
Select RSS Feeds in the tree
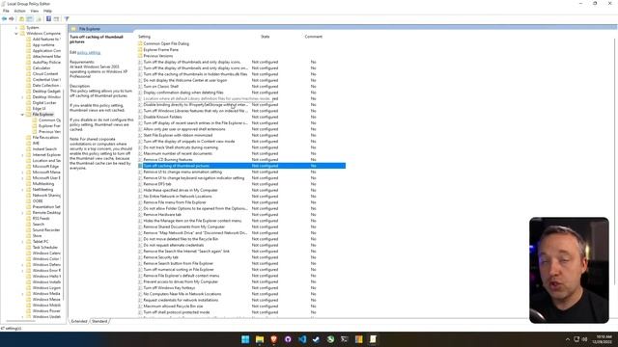click(x=41, y=219)
